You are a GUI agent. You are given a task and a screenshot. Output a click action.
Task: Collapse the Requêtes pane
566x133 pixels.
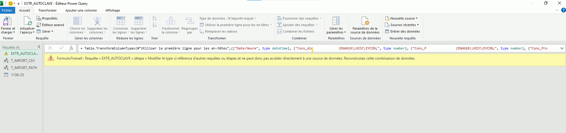pyautogui.click(x=39, y=47)
